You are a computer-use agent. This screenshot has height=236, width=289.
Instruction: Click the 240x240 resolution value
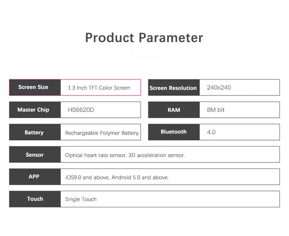click(219, 88)
